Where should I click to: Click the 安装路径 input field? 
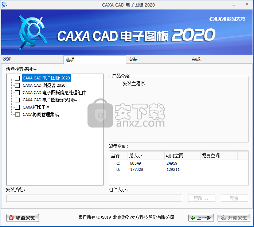click(x=94, y=198)
